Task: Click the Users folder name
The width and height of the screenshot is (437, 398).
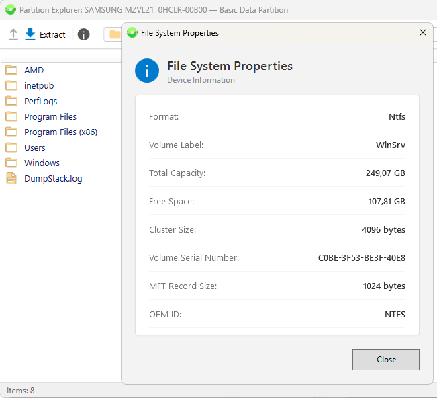Action: point(34,148)
